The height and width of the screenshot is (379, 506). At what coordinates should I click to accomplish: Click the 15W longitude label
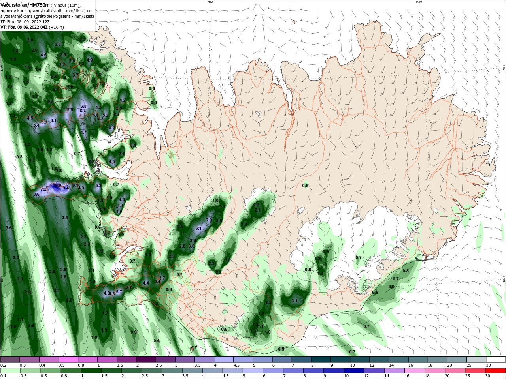[x=418, y=2]
